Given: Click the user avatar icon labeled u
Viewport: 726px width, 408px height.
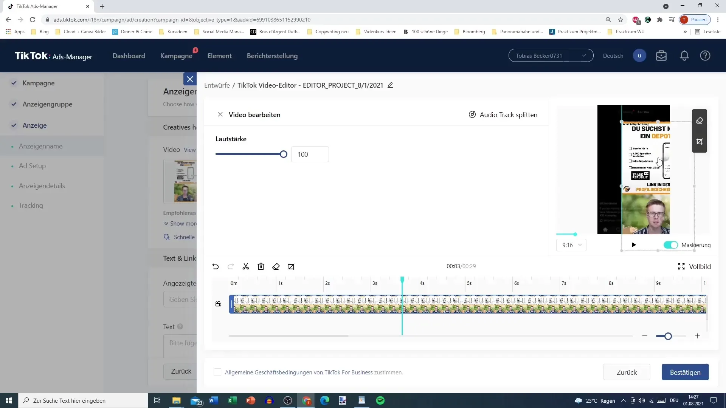Looking at the screenshot, I should pos(639,56).
